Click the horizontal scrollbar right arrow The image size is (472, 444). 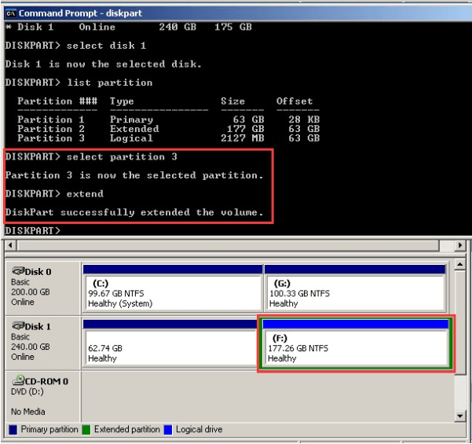tap(459, 245)
